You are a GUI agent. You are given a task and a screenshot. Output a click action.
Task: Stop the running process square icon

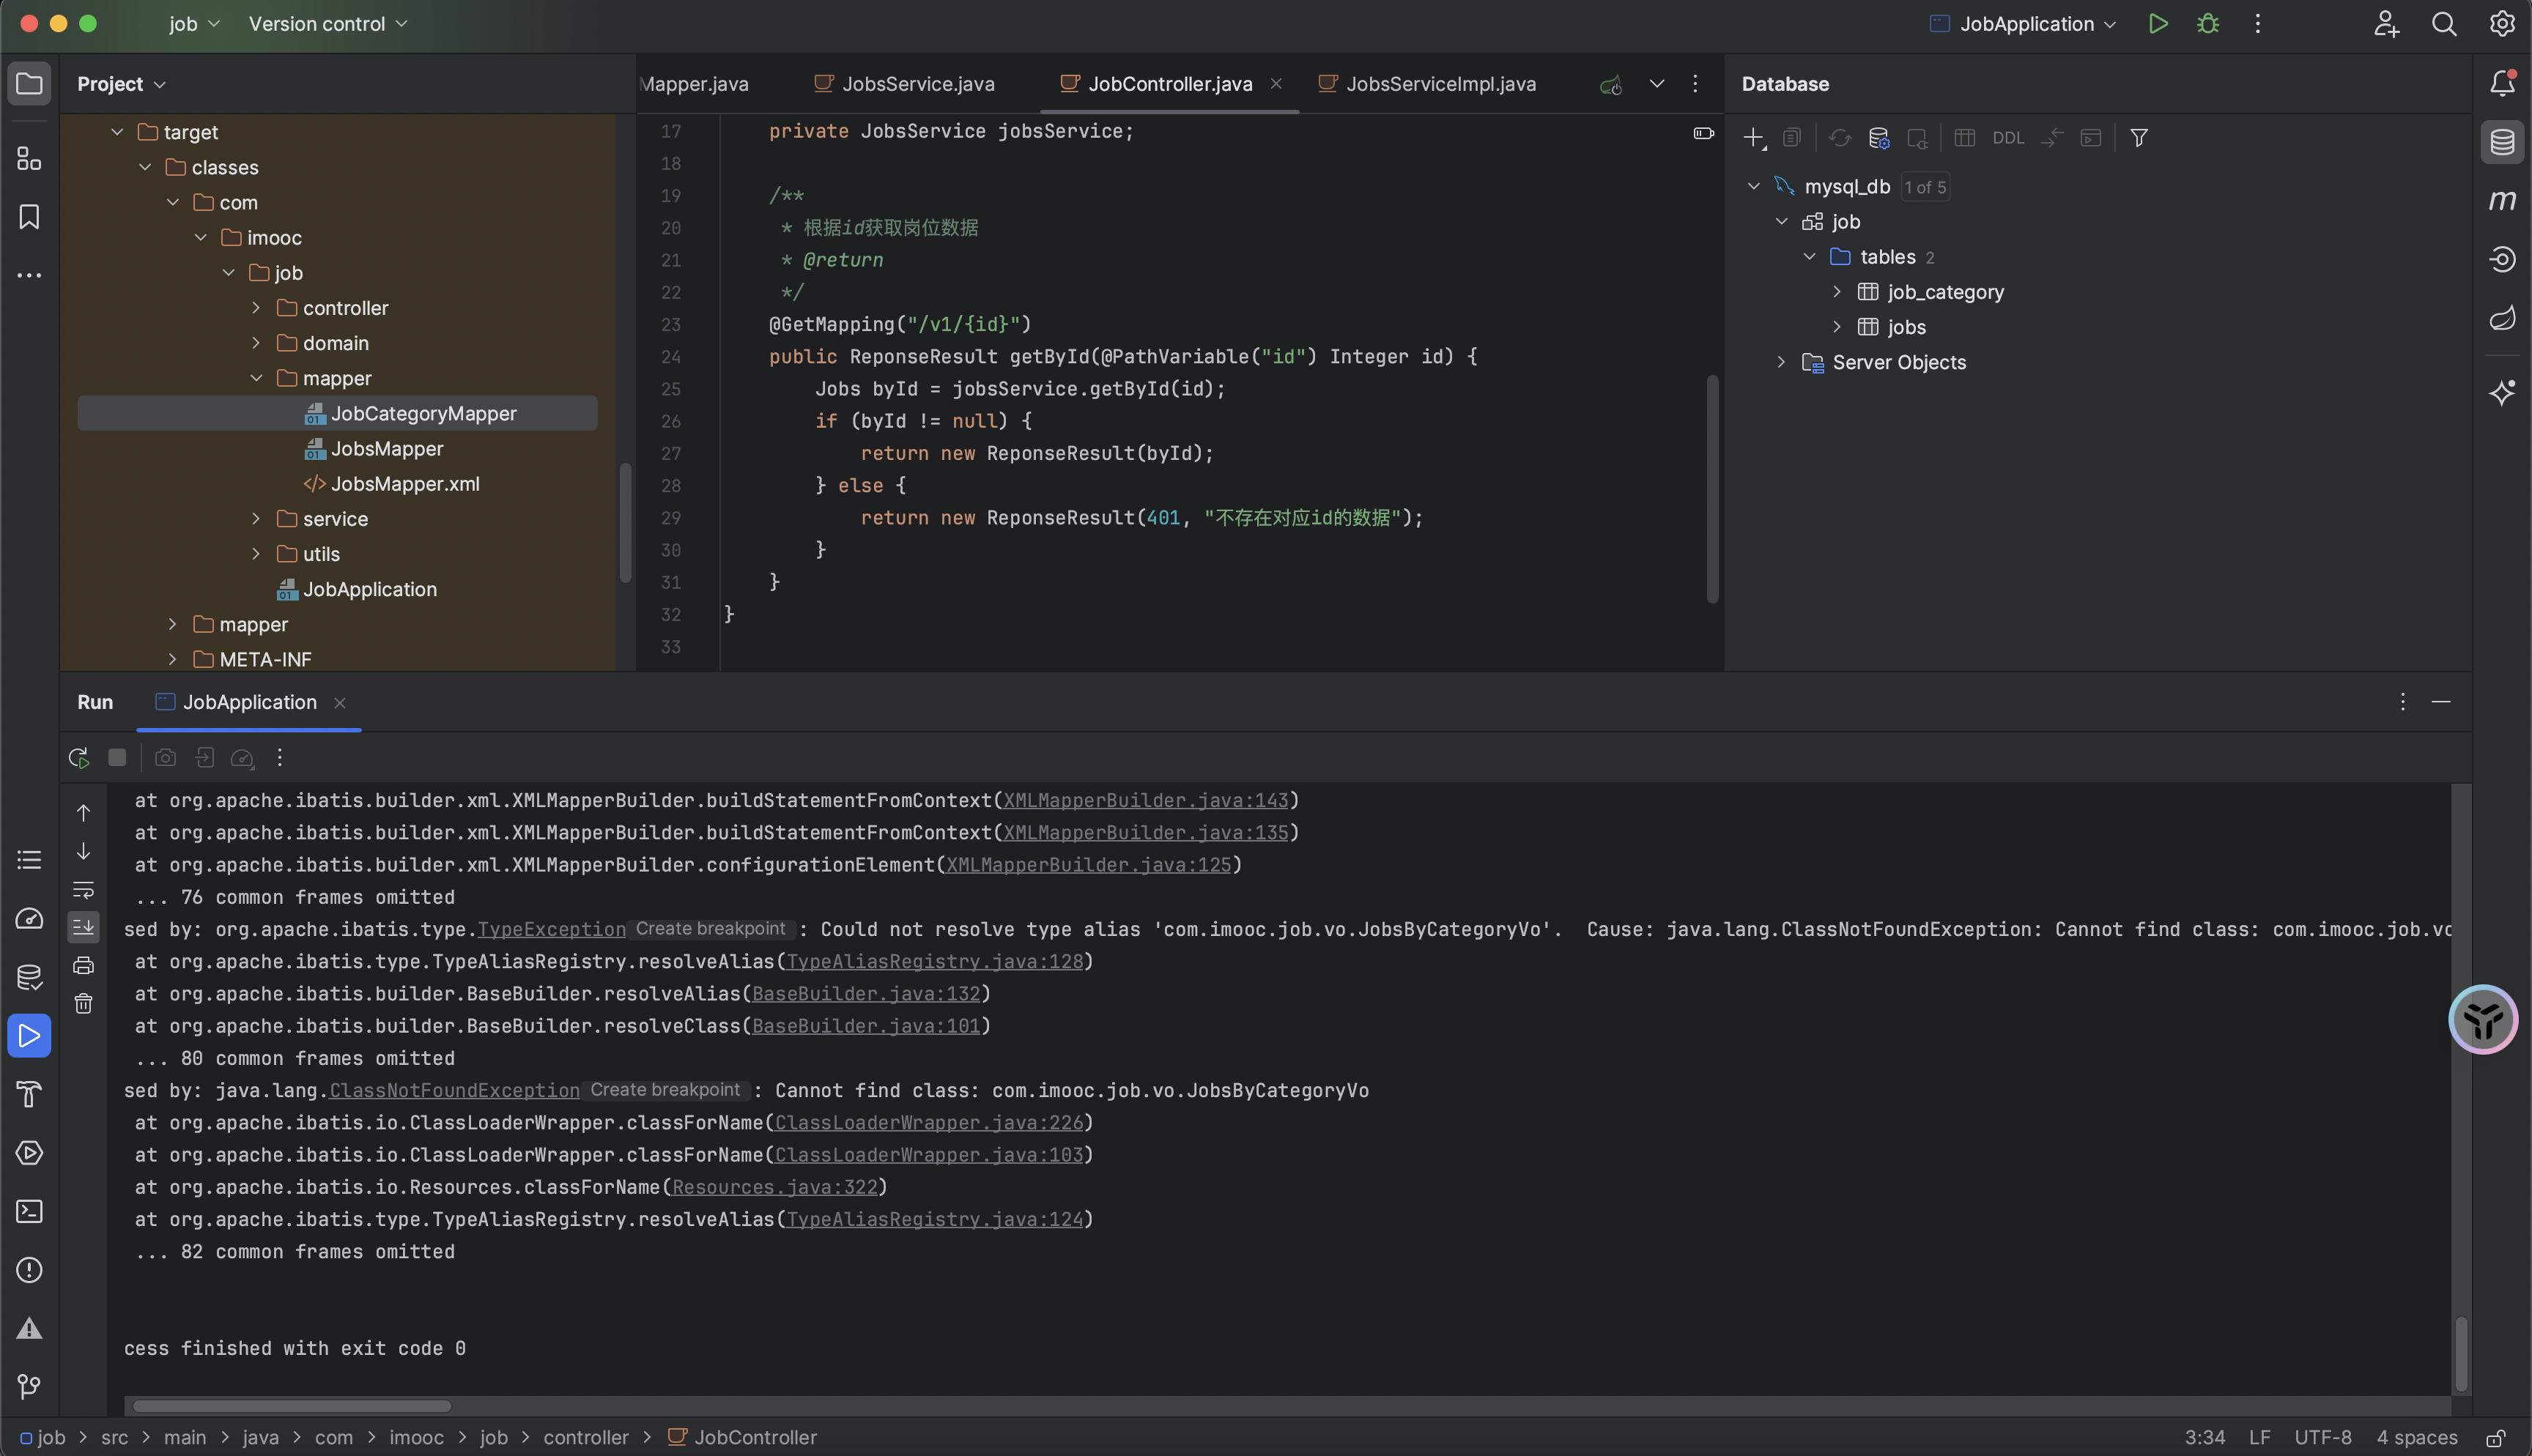117,758
